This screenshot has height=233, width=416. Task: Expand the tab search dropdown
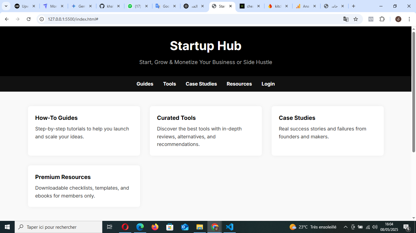click(6, 6)
